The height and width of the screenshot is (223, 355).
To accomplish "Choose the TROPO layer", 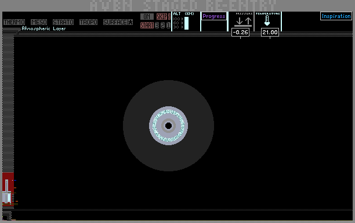I will 88,22.
